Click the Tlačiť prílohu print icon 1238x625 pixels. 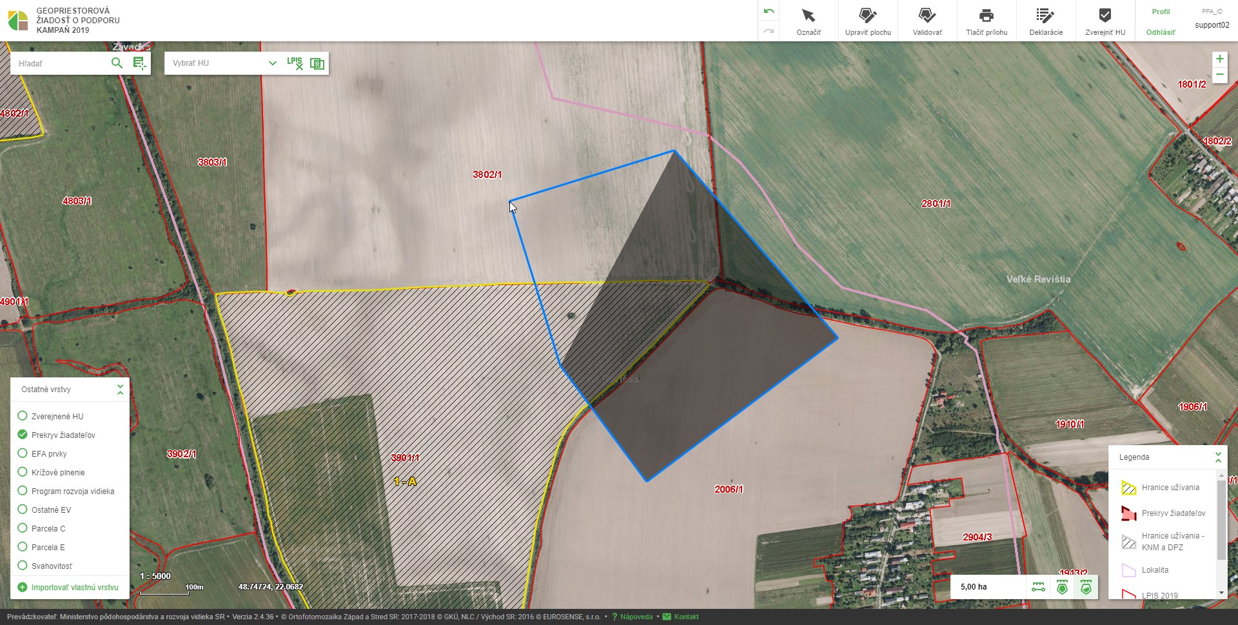987,15
